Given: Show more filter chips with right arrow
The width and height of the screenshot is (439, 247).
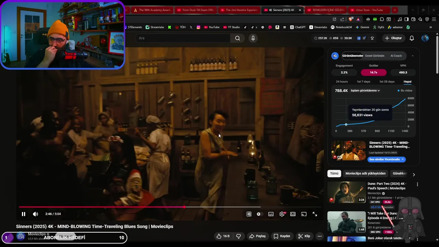Looking at the screenshot, I should pos(414,175).
